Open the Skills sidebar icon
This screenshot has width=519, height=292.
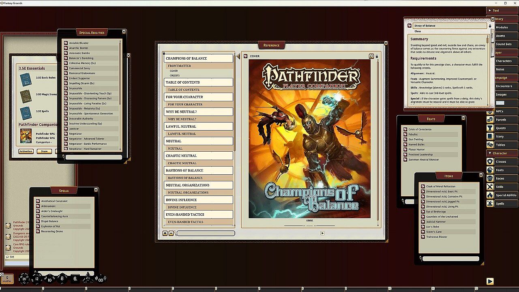490,187
